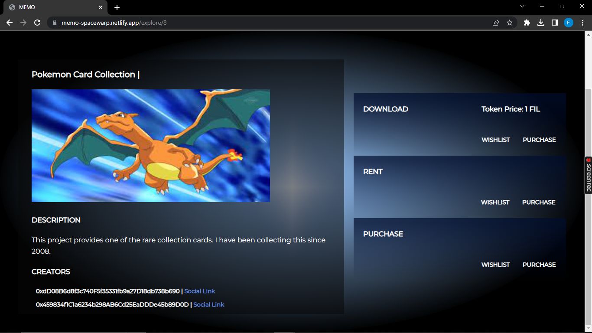
Task: Open Social Link for 0xdD08B6 creator
Action: click(x=199, y=291)
